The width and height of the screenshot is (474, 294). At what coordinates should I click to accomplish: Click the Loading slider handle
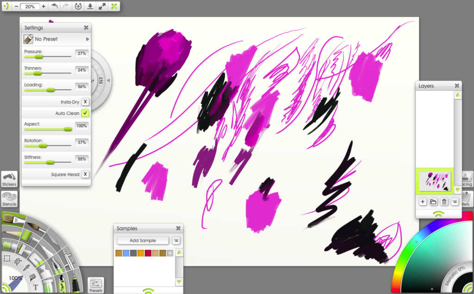coord(50,90)
